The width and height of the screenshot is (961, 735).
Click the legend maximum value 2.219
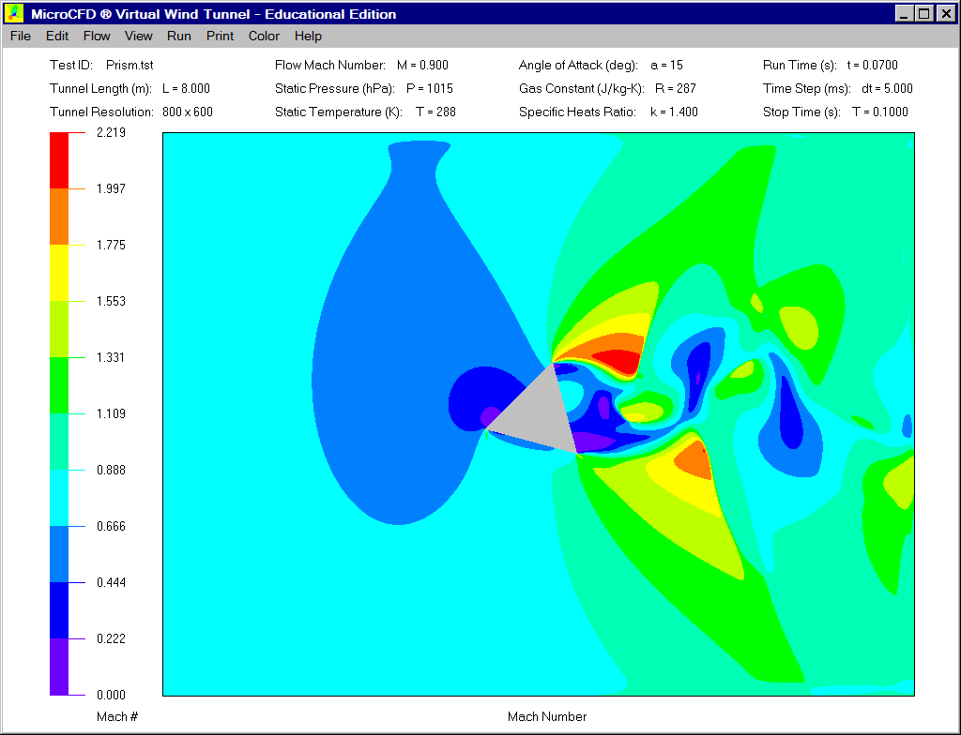(111, 132)
